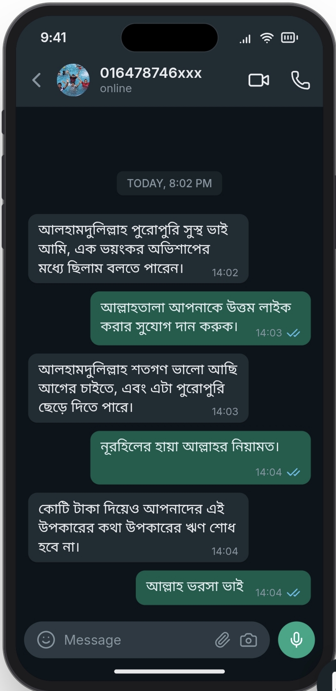Select the received message timestamped 14:03
Image resolution: width=336 pixels, height=691 pixels.
[x=138, y=388]
